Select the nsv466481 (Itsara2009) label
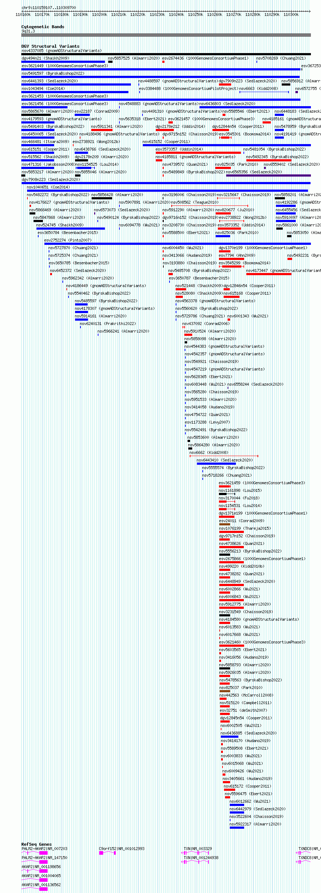 45,142
